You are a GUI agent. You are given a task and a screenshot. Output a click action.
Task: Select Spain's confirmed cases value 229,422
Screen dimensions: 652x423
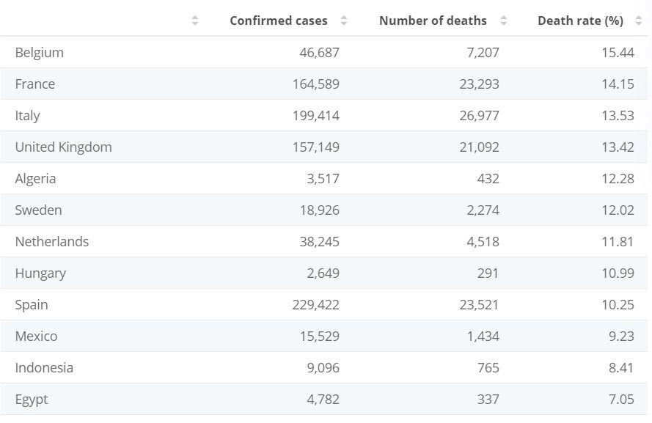315,305
